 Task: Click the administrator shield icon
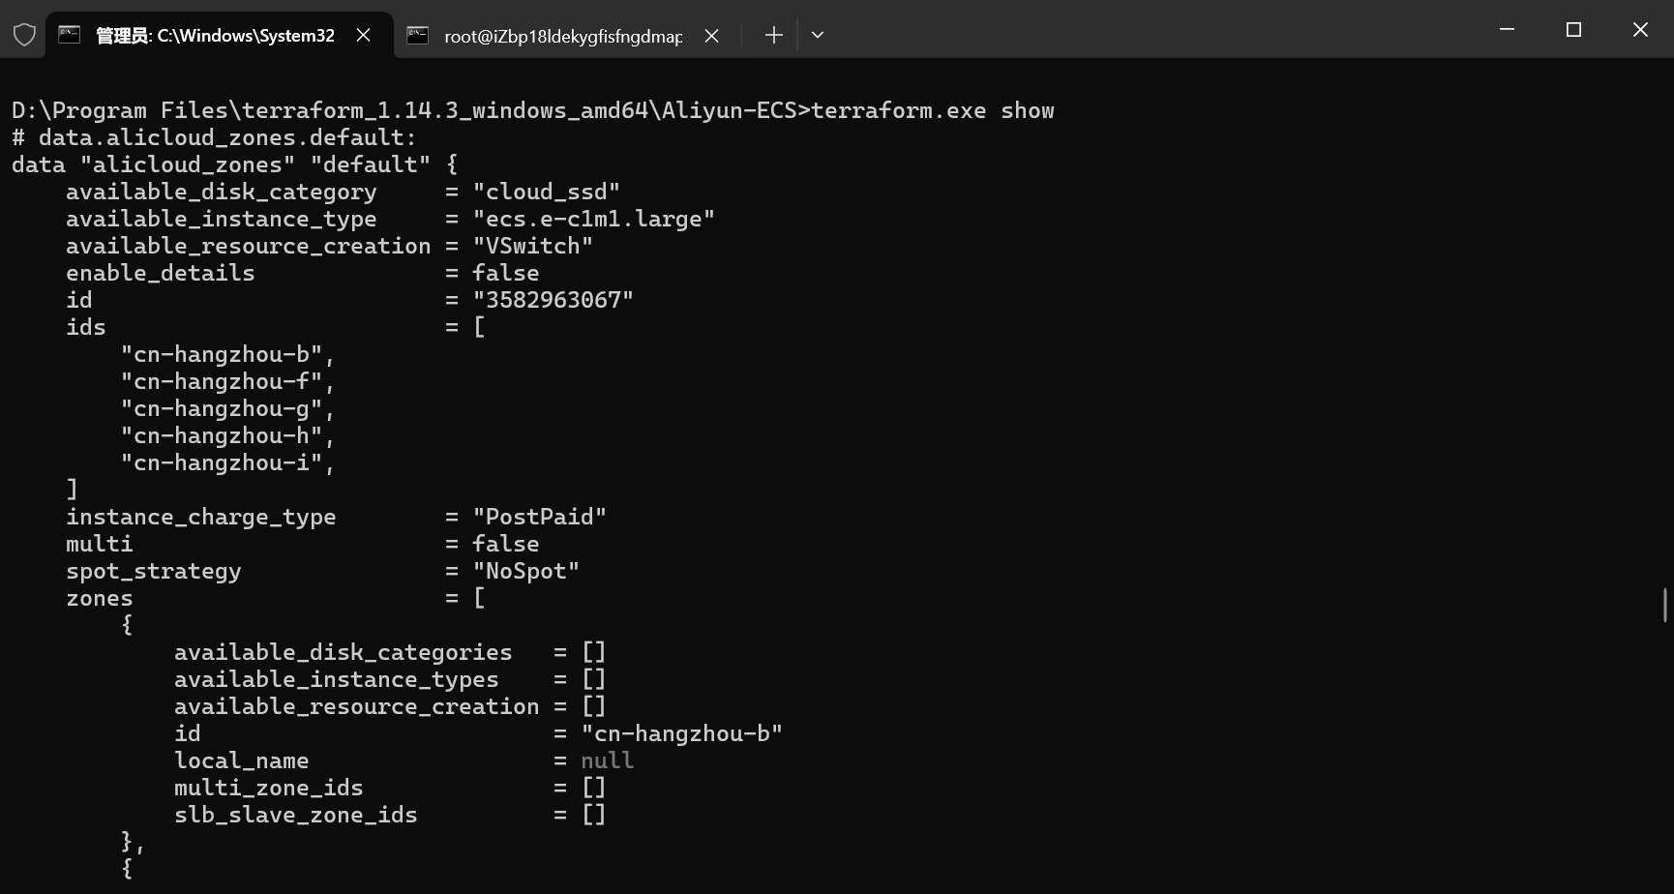click(x=24, y=36)
